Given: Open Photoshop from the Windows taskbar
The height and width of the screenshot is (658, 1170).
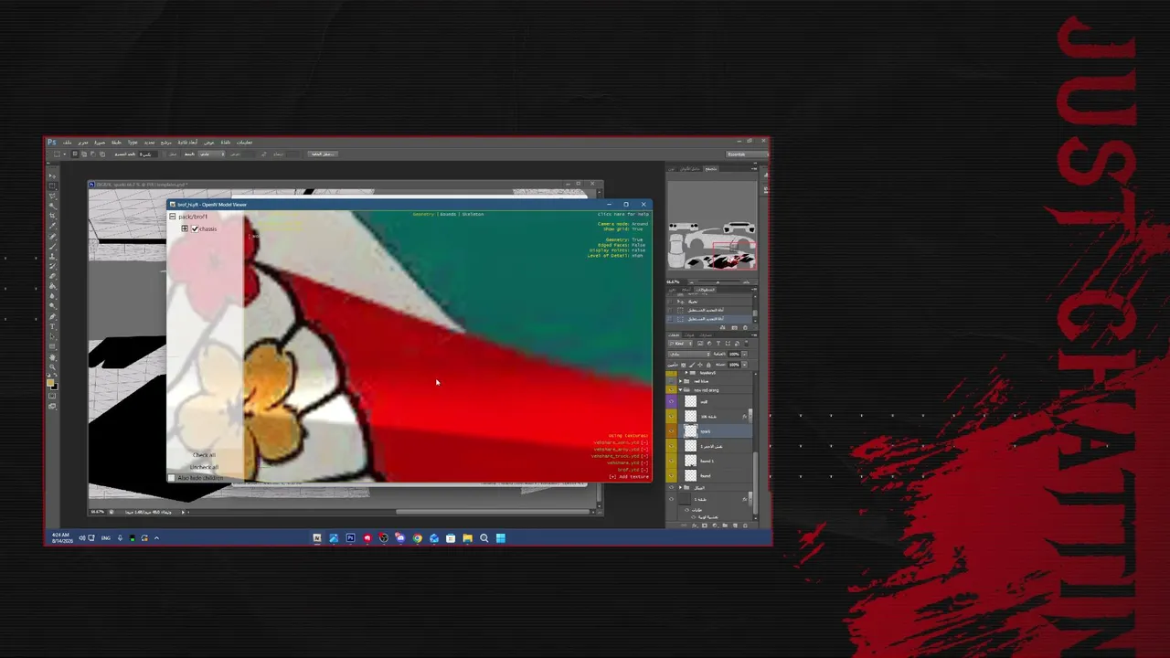Looking at the screenshot, I should click(350, 538).
